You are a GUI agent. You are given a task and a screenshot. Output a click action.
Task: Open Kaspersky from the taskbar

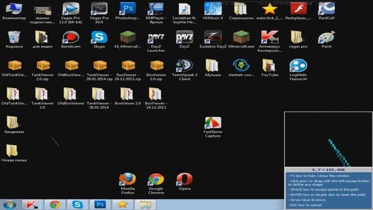[32, 205]
